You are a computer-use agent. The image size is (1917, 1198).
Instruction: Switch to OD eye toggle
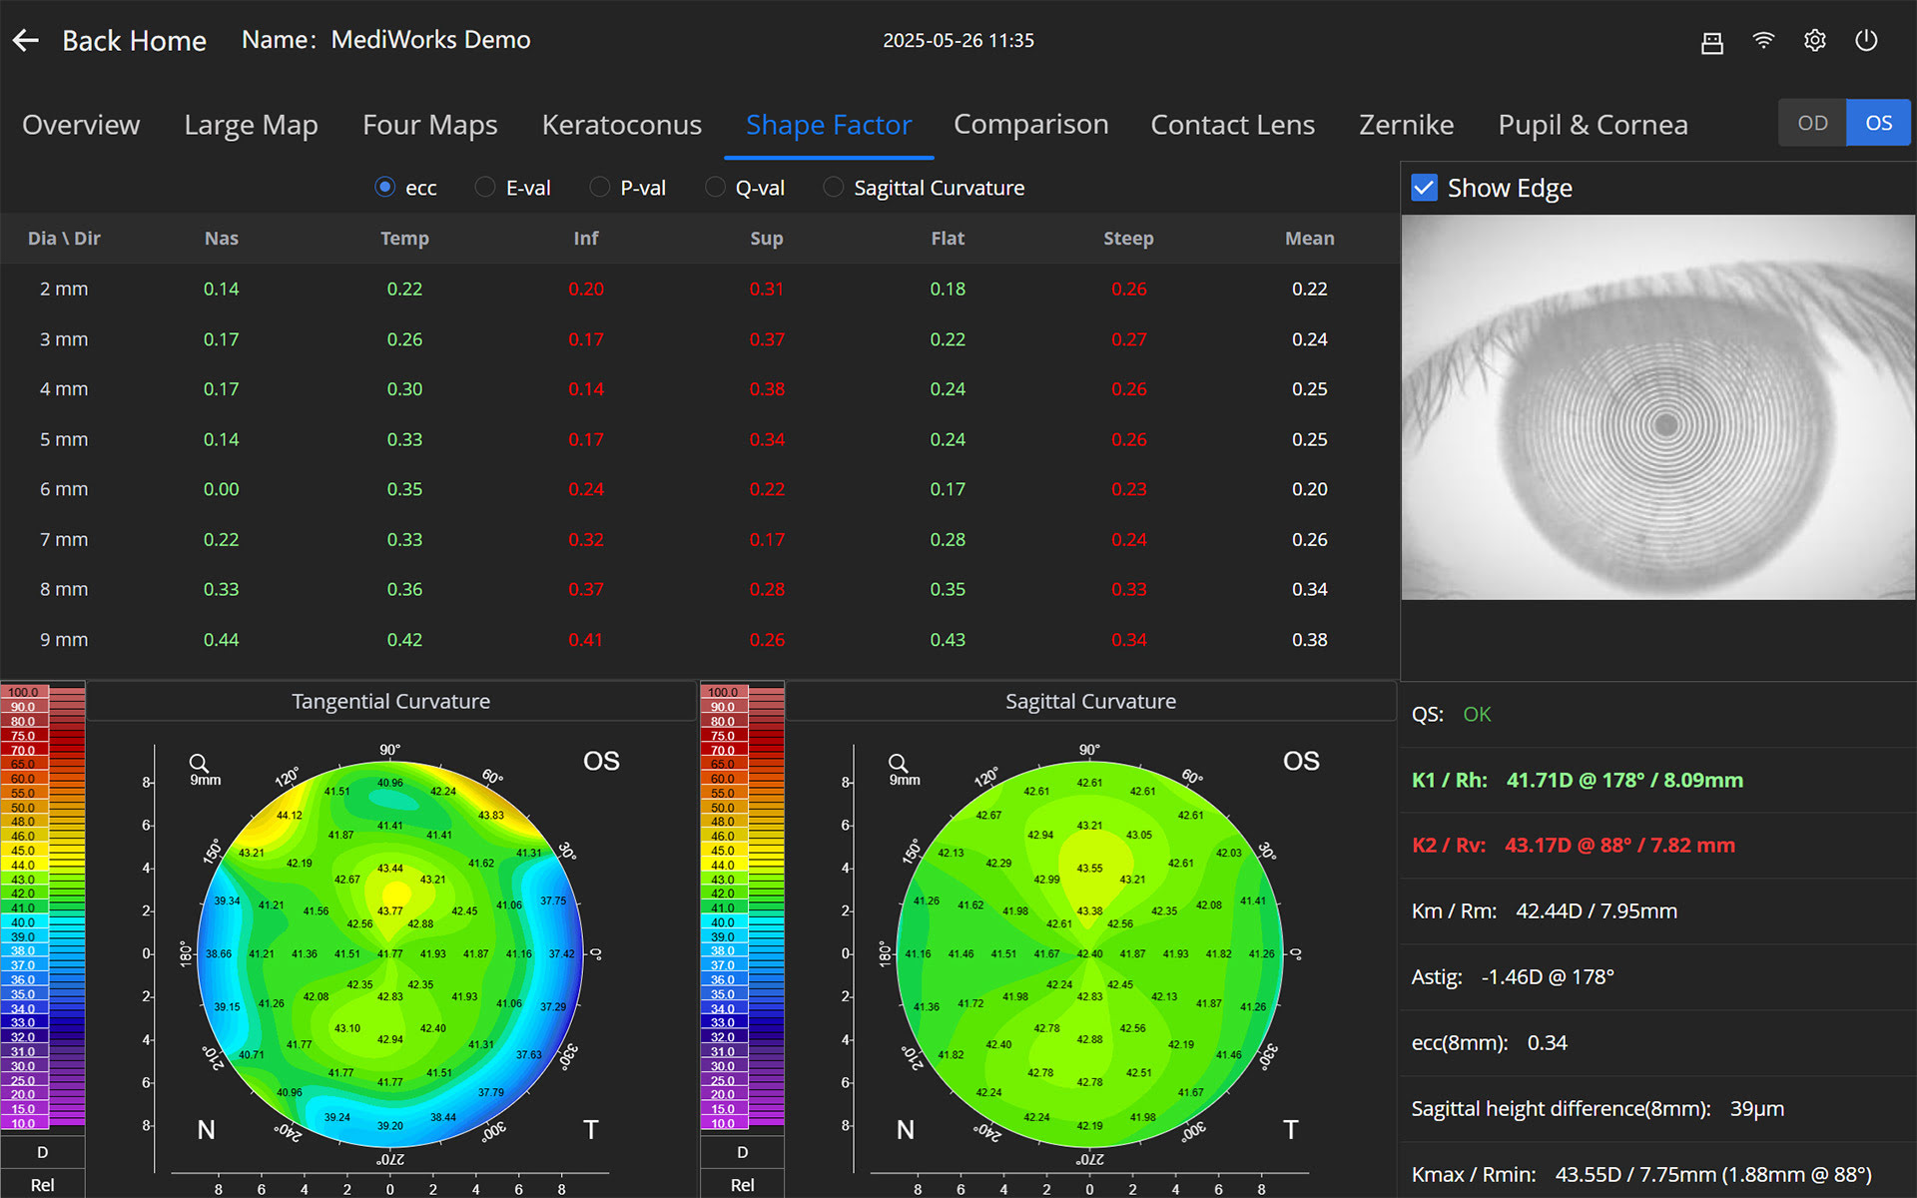point(1812,123)
